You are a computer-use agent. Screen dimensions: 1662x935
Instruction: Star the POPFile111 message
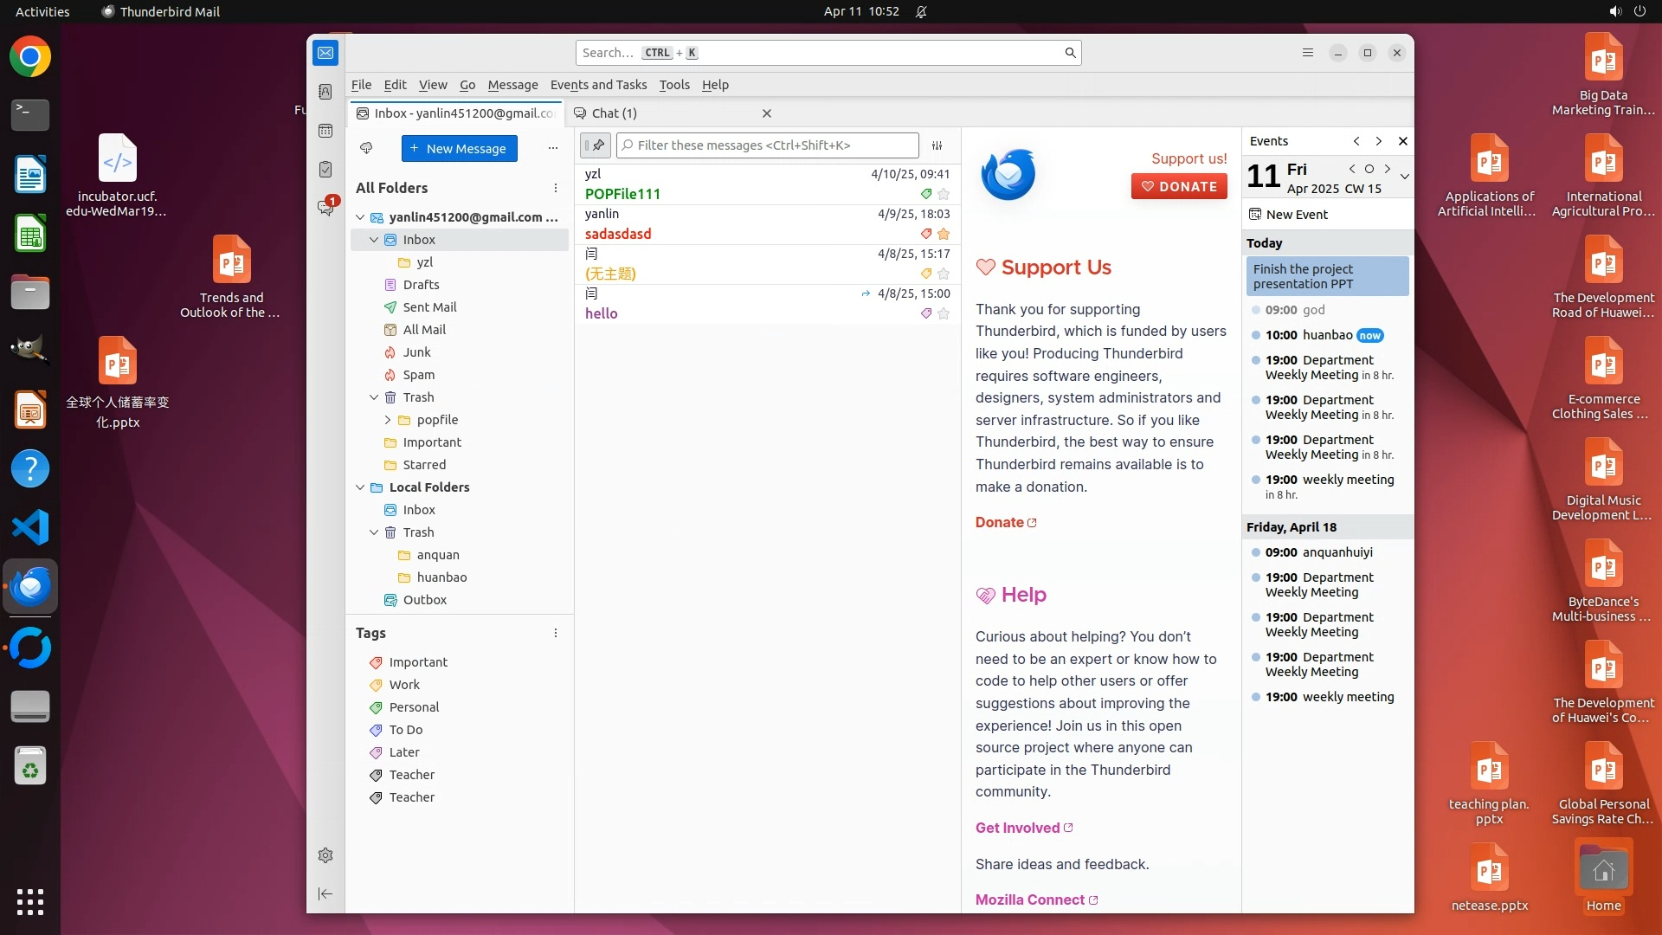(944, 194)
